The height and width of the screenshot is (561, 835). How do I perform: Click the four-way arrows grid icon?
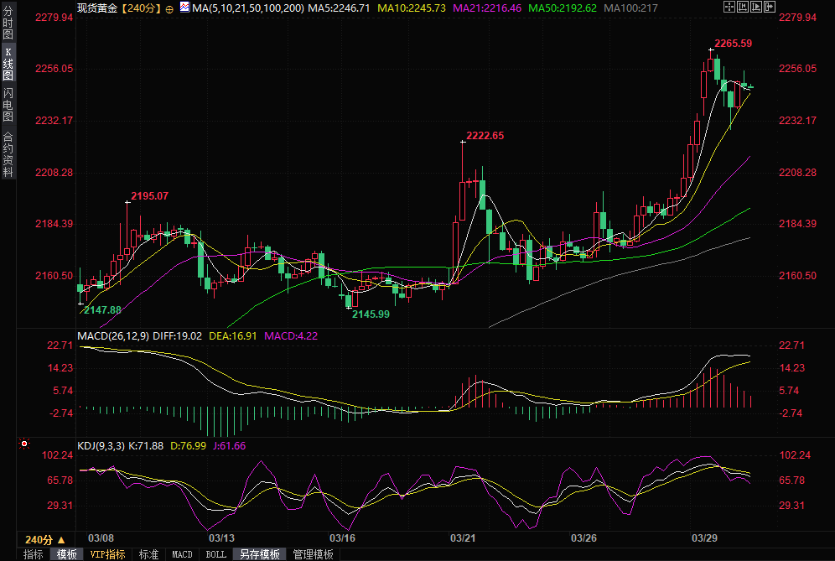[x=729, y=8]
